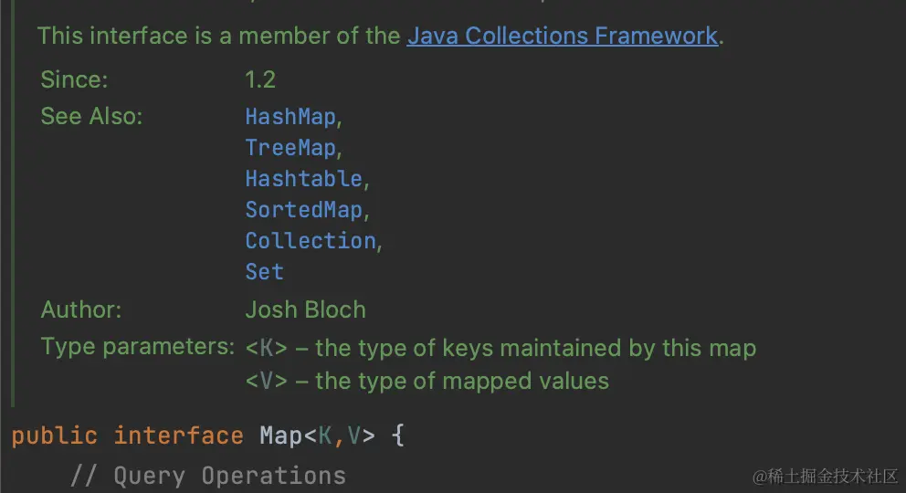Navigate to the Hashtable documentation link
The image size is (906, 493).
[304, 179]
